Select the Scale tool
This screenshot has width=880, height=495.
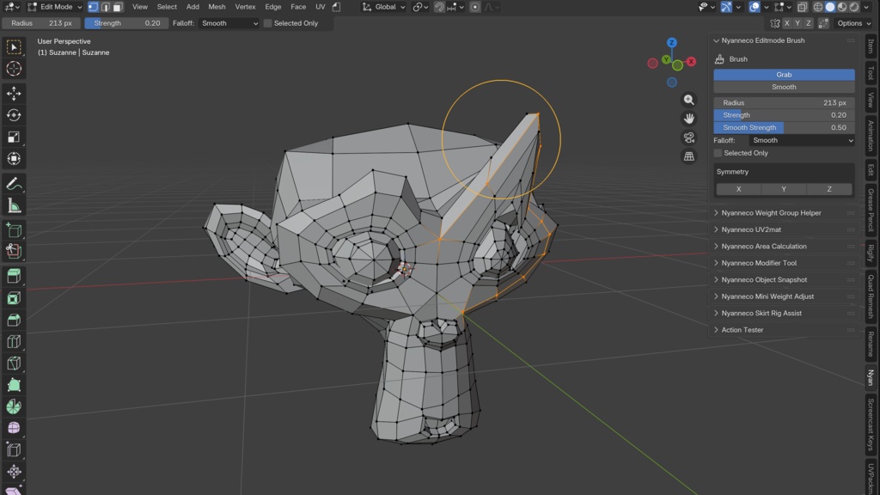click(x=14, y=137)
